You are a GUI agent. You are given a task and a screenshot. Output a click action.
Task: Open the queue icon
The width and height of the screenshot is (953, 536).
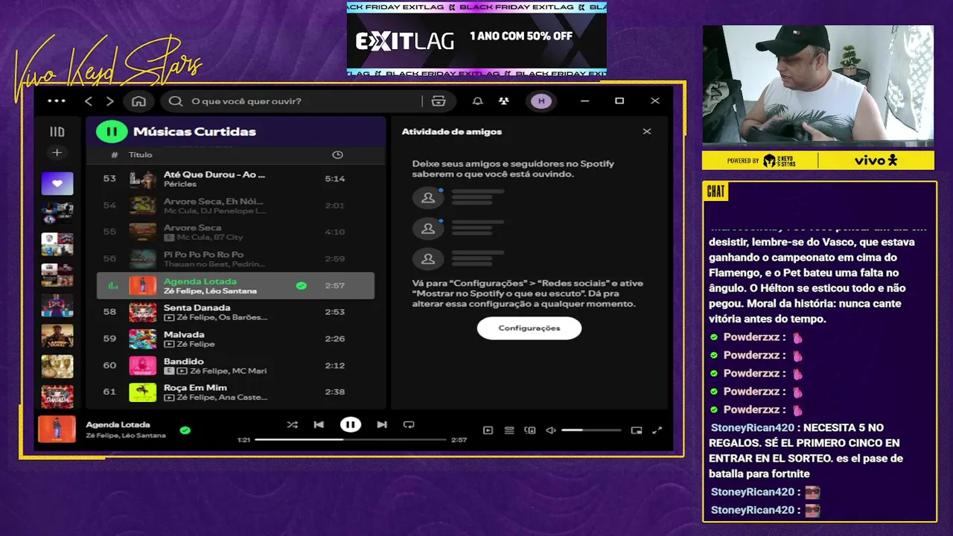pyautogui.click(x=509, y=430)
